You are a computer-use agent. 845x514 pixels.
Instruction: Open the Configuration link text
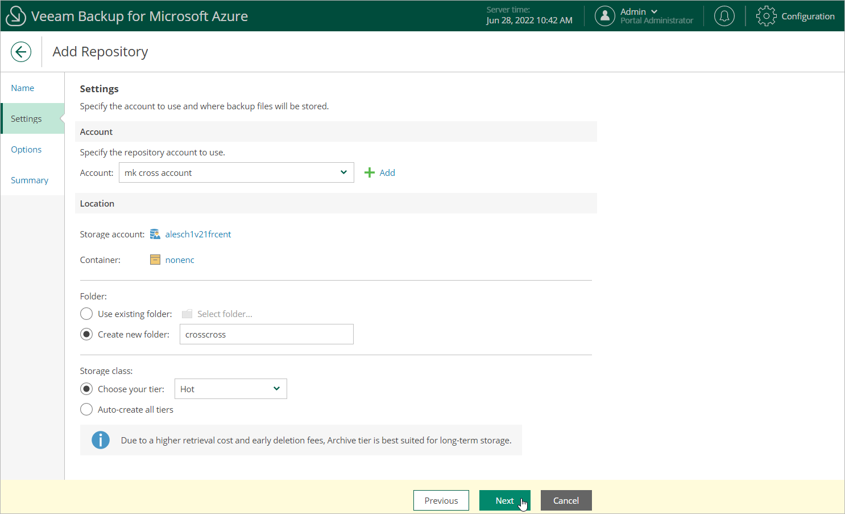click(x=808, y=16)
